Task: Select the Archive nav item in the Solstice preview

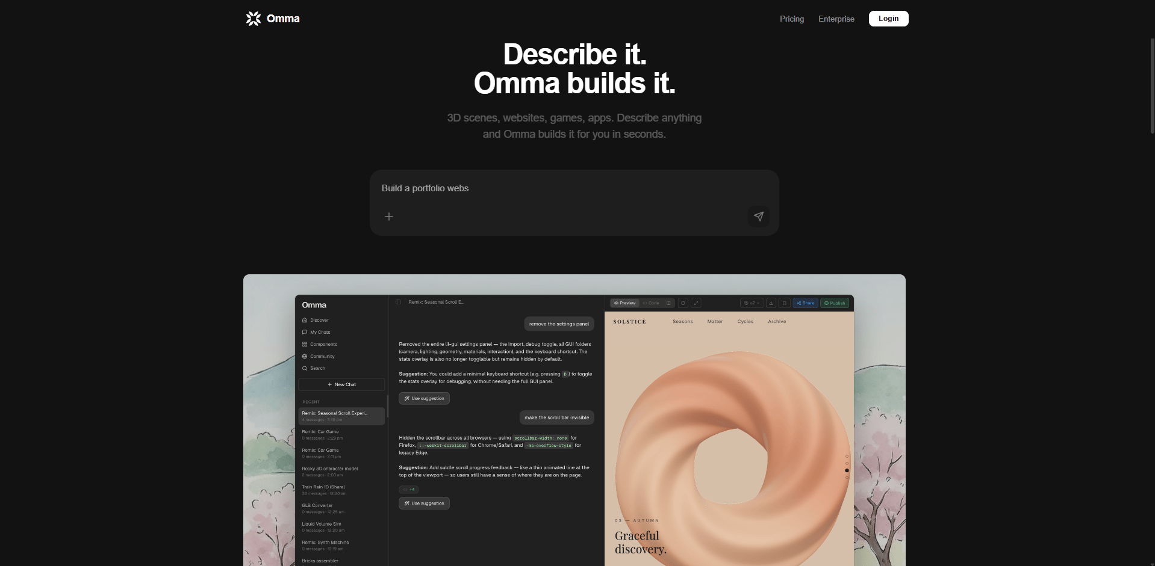Action: tap(777, 322)
